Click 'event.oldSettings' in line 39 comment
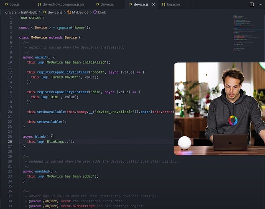Image resolution: width=265 pixels, height=209 pixels. coord(78,206)
